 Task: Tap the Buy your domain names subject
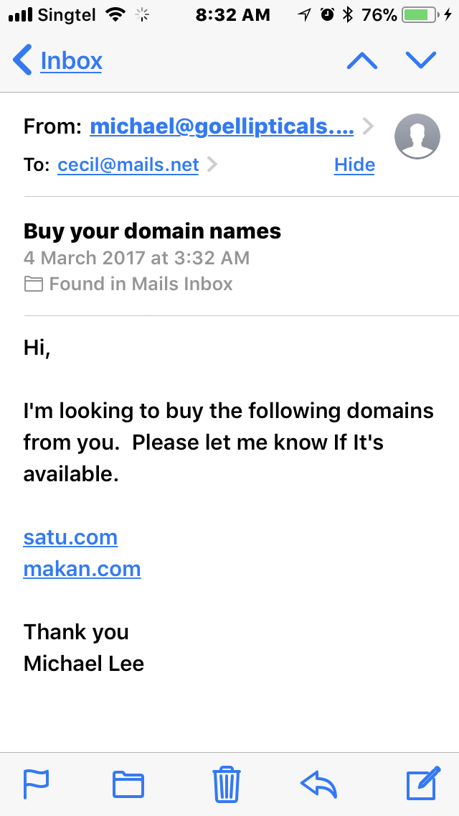pos(152,231)
